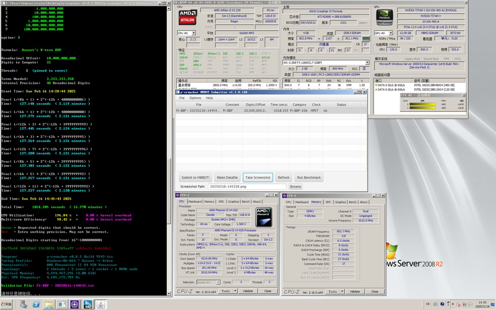The height and width of the screenshot is (310, 496).
Task: Click green memory chip icon in HWiNFO
Action: tap(366, 38)
